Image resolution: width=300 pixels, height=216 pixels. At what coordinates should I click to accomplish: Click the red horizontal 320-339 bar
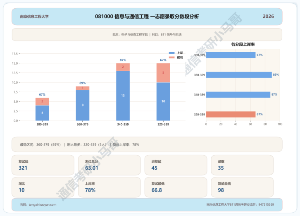pyautogui.click(x=231, y=115)
